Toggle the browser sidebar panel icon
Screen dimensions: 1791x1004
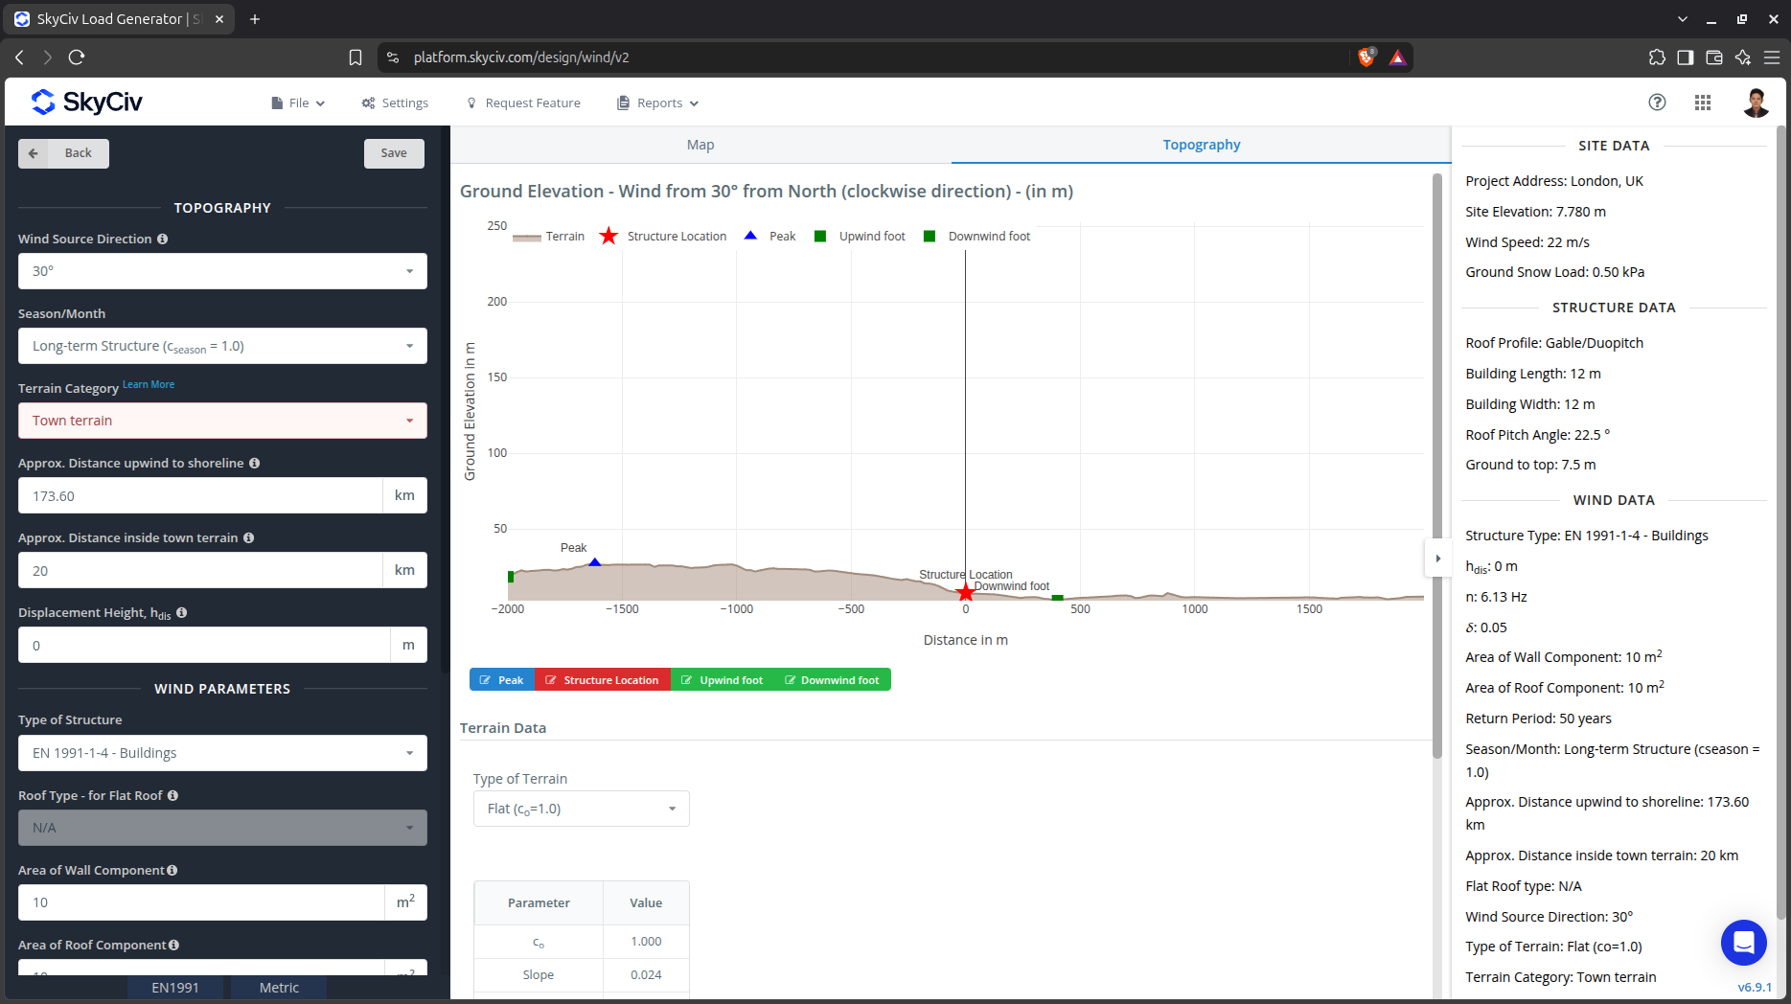1686,57
